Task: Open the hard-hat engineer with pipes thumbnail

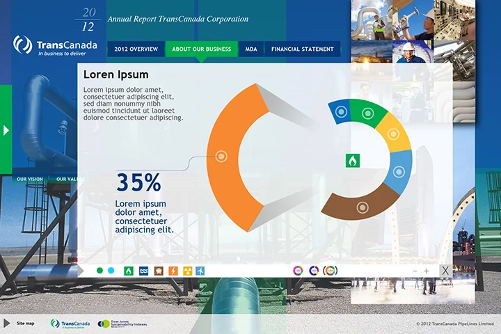Action: click(x=372, y=19)
